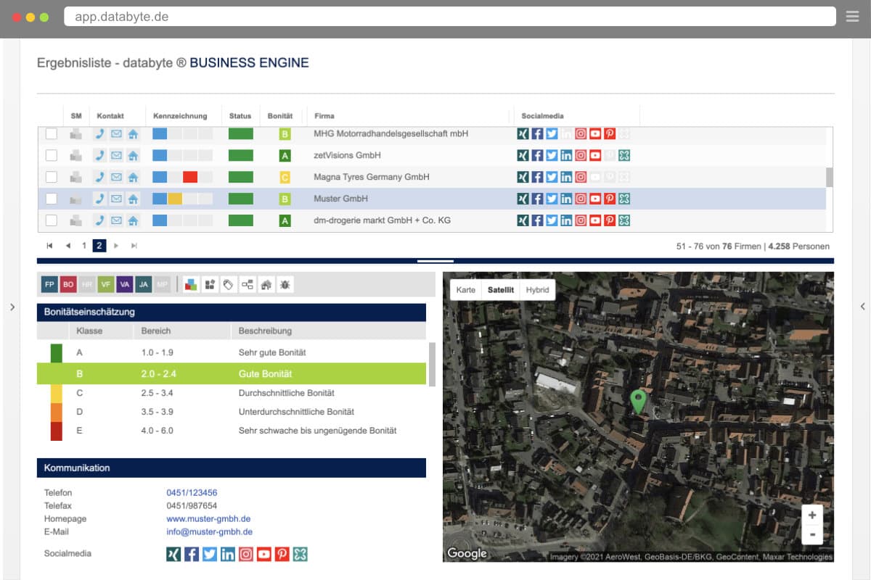
Task: Click phone icon for Muster GmbH row
Action: [x=100, y=199]
